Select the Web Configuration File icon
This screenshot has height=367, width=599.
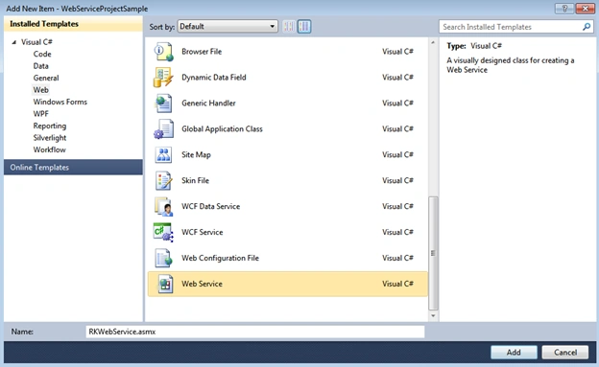163,259
